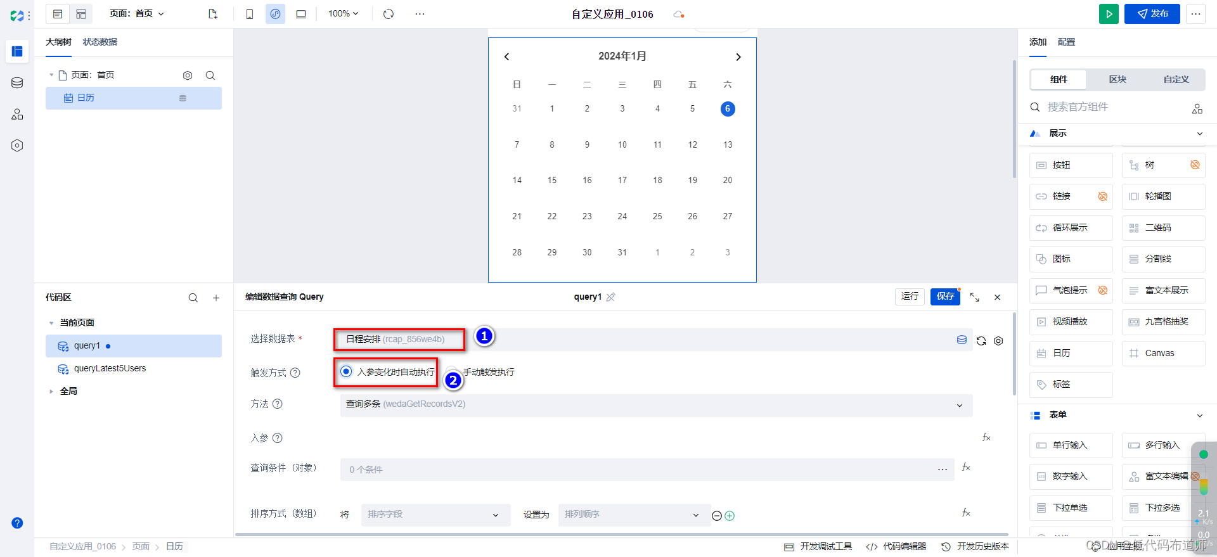Open the page layout sidebar icon
Viewport: 1217px width, 557px height.
(17, 51)
